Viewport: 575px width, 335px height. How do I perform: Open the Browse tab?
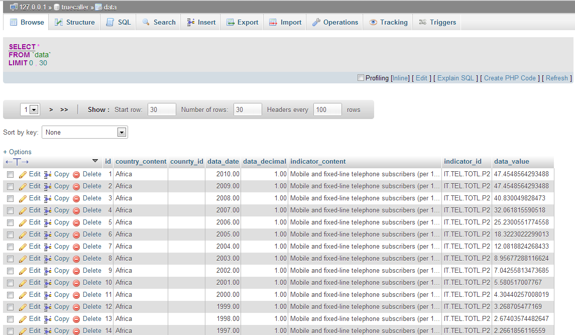27,23
